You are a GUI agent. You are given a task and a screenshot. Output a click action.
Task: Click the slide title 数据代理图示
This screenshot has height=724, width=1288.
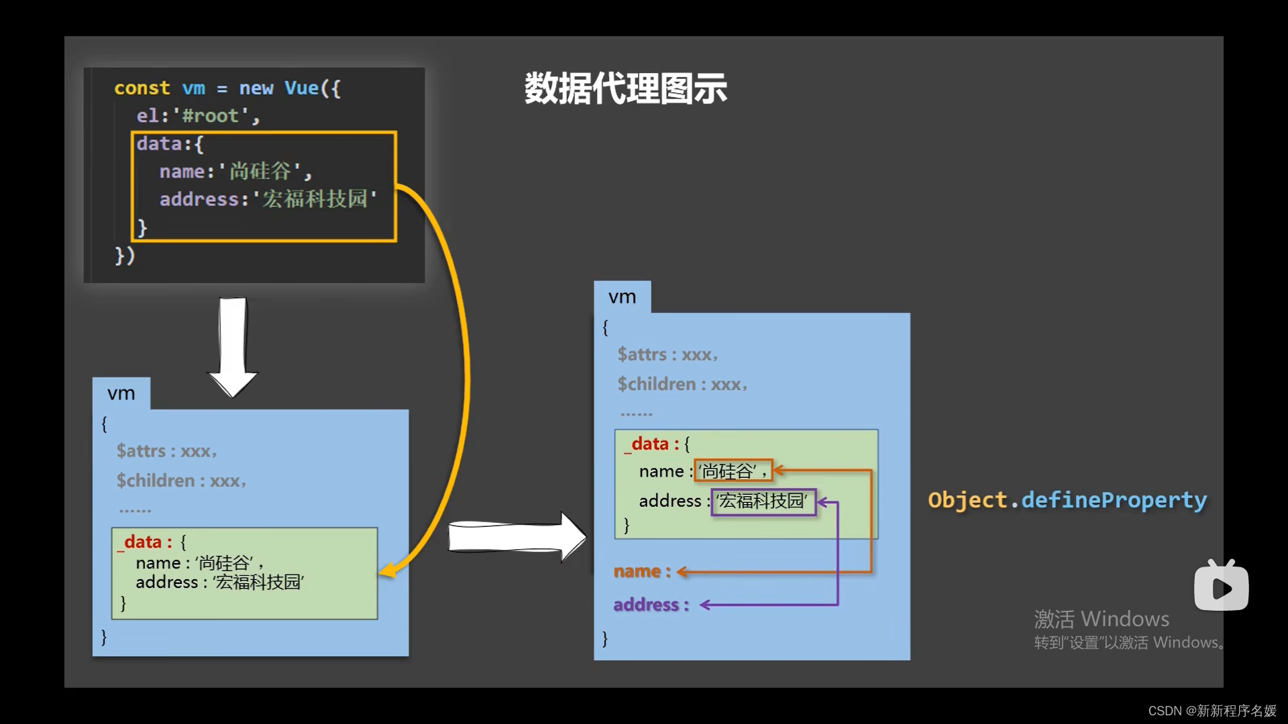coord(625,88)
